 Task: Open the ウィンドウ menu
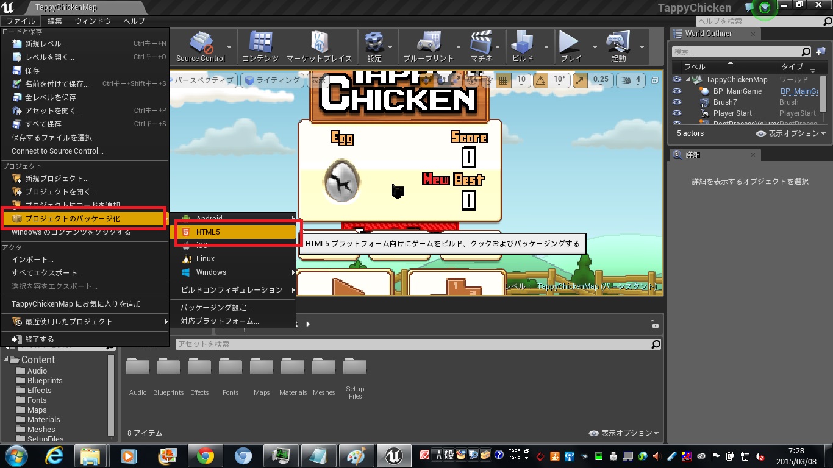[91, 21]
